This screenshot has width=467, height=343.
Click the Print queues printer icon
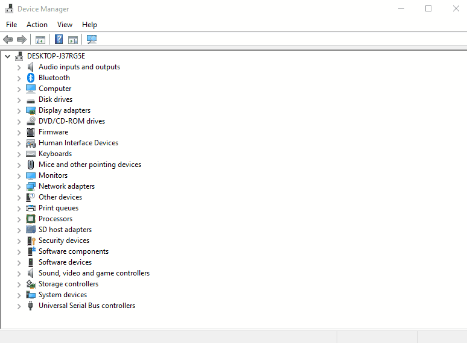coord(31,208)
